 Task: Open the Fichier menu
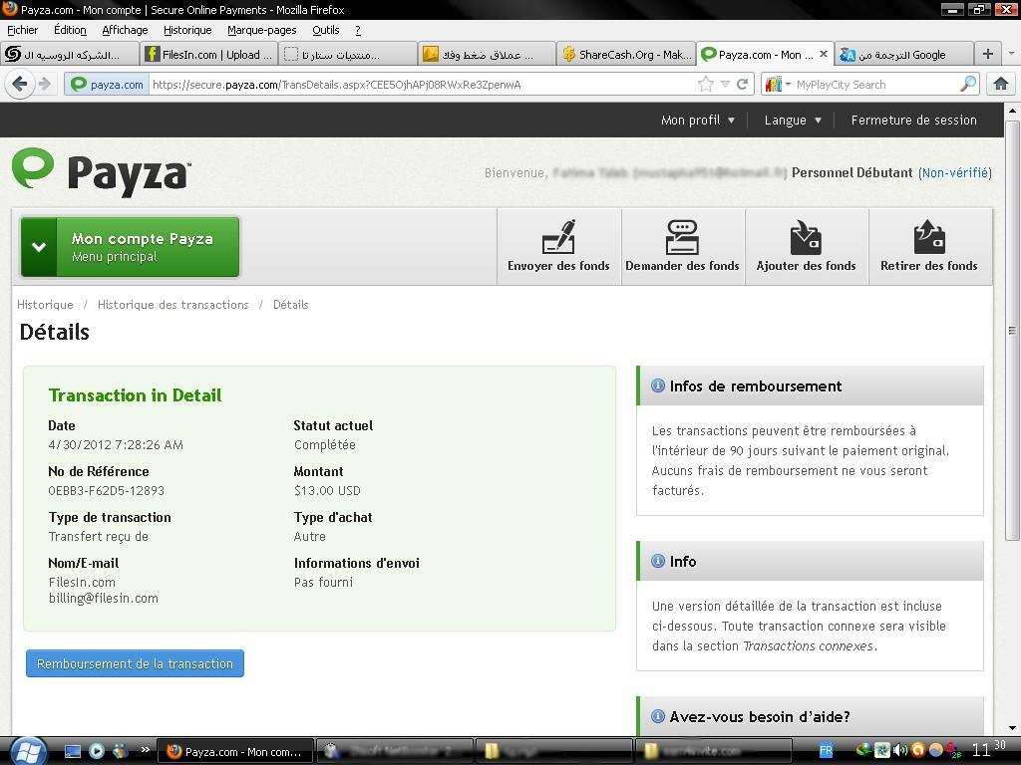[x=22, y=30]
